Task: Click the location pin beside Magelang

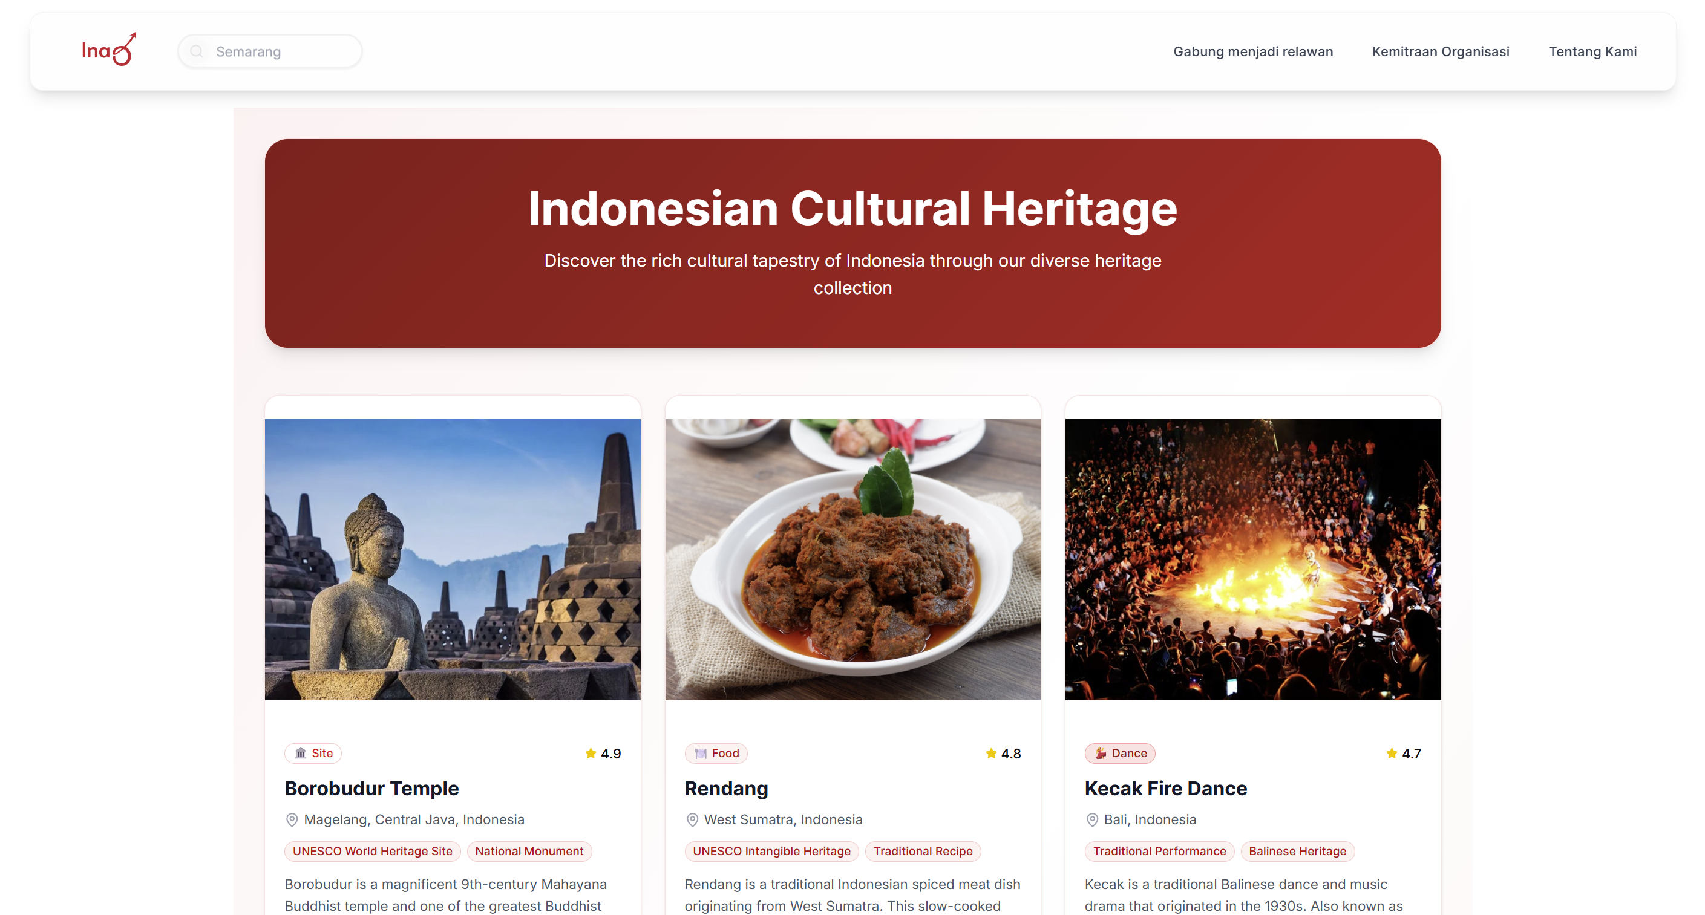Action: (292, 819)
